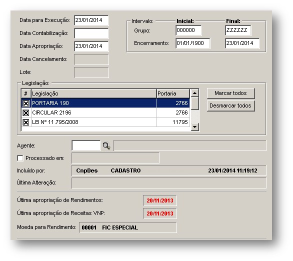Click the Grupo Final field with ZZZZZZ
293x261 pixels.
[238, 30]
